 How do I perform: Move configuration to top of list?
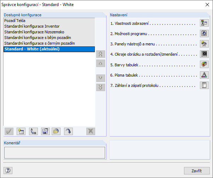point(100,54)
